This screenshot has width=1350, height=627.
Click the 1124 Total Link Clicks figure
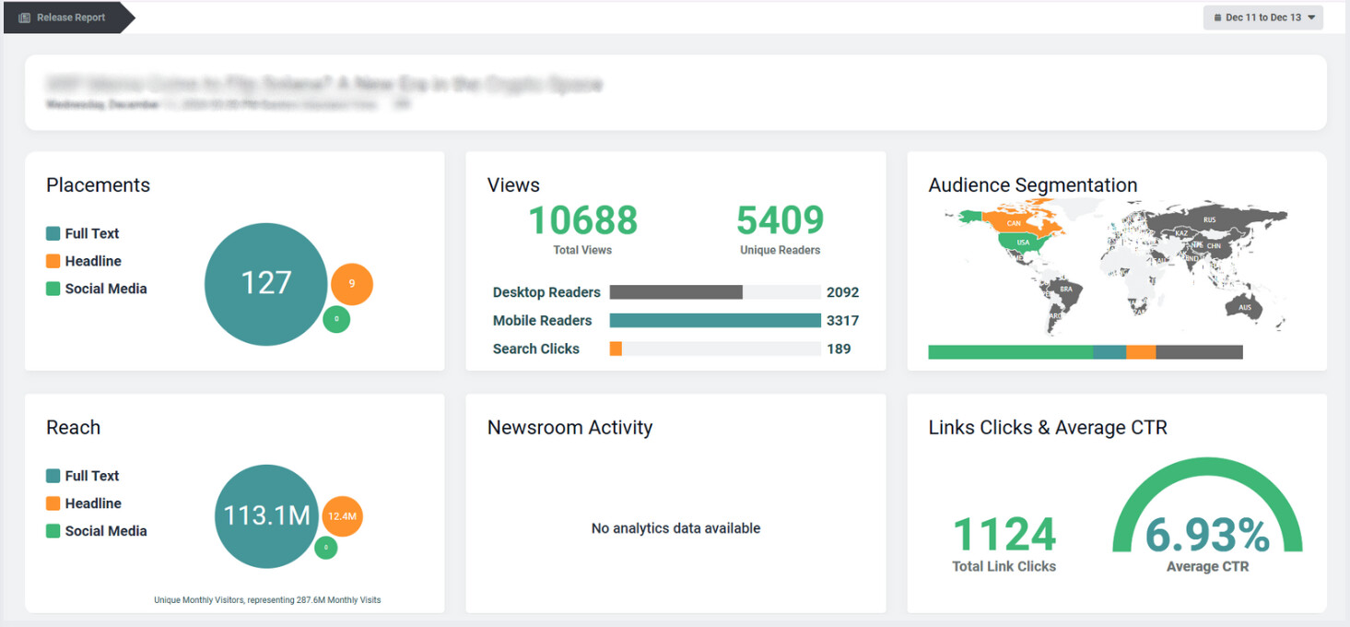point(1004,536)
